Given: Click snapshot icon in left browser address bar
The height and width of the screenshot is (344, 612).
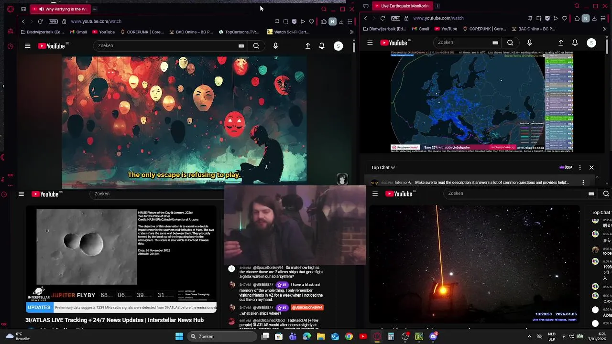Looking at the screenshot, I should [x=285, y=21].
